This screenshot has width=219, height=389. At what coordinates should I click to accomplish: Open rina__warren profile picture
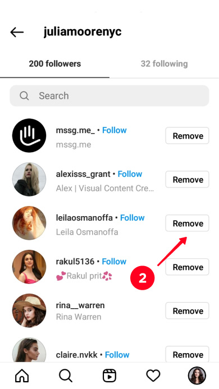[29, 310]
